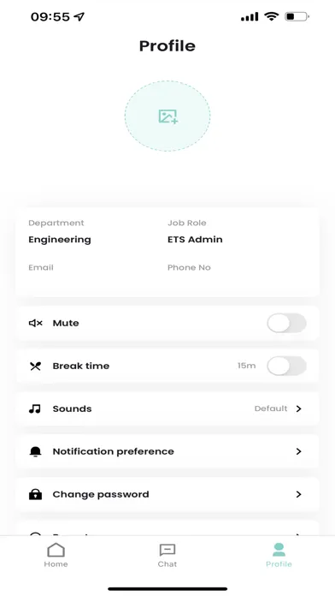This screenshot has height=596, width=335.
Task: Open Change password via chevron arrow
Action: pyautogui.click(x=299, y=494)
